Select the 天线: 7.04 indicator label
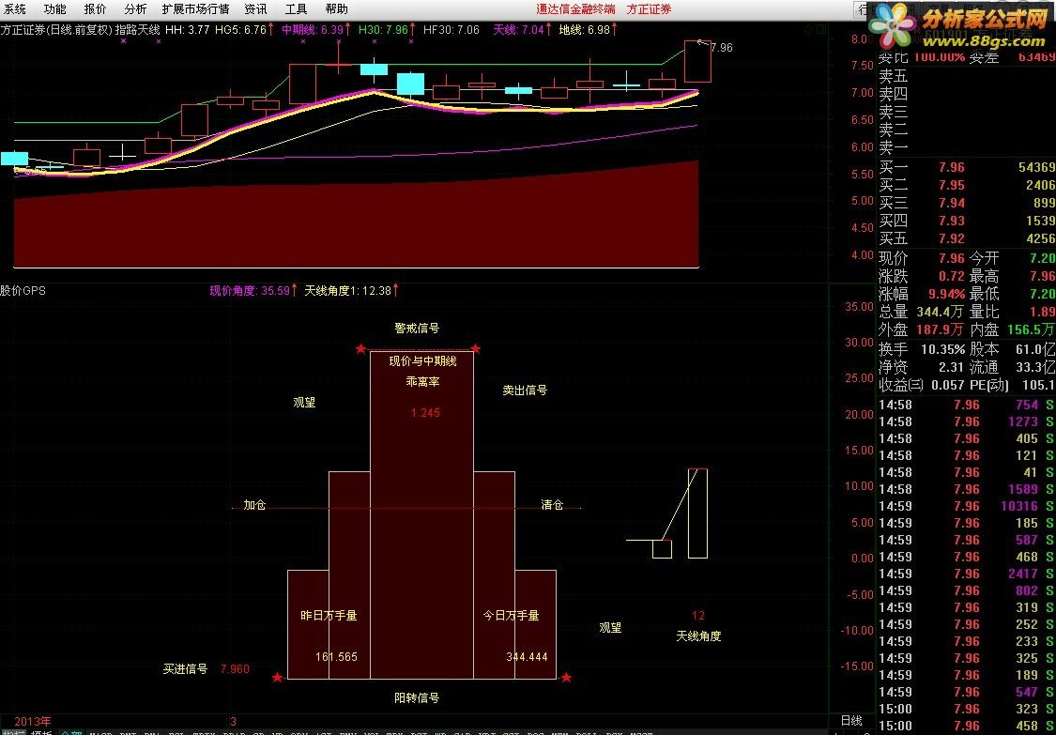This screenshot has width=1056, height=735. click(522, 30)
